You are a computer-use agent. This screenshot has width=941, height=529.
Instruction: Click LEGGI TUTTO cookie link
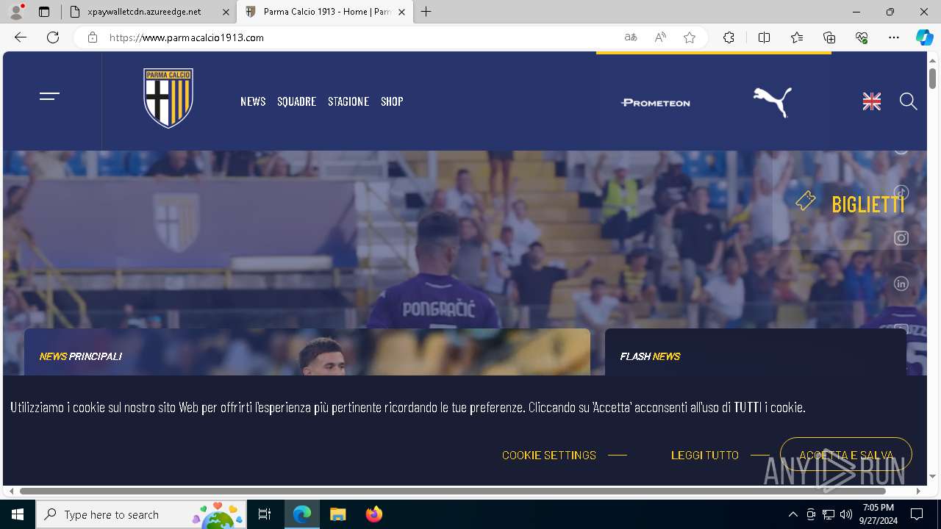pos(704,456)
